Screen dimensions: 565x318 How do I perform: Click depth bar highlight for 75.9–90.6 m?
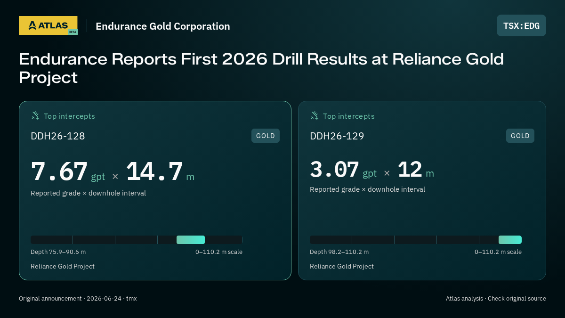pos(191,240)
